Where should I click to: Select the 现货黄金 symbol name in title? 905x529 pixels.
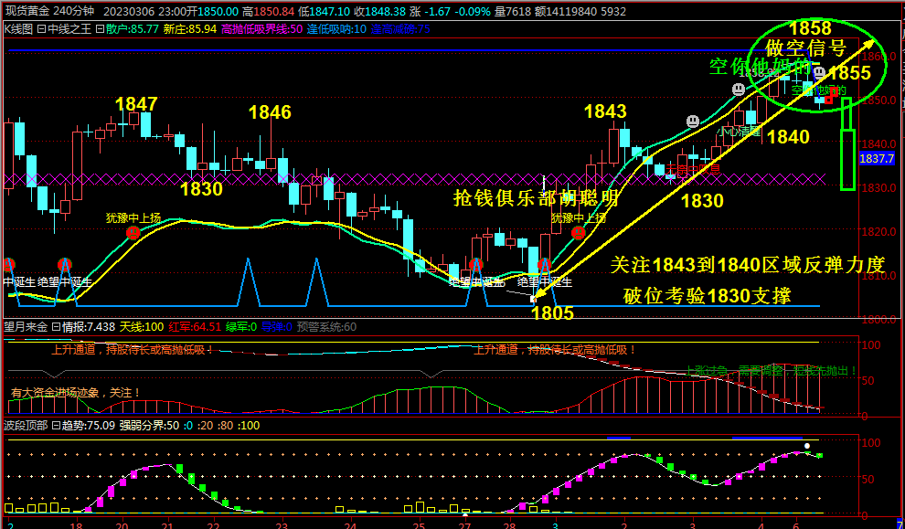26,11
